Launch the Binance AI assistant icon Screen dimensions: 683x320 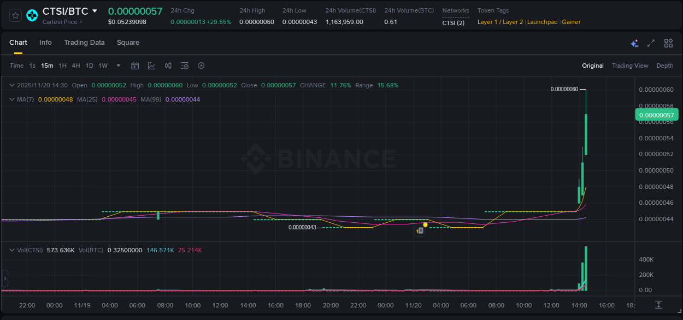[x=634, y=43]
